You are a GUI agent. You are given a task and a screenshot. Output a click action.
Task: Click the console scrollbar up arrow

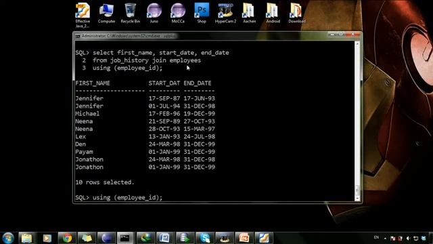(x=357, y=44)
